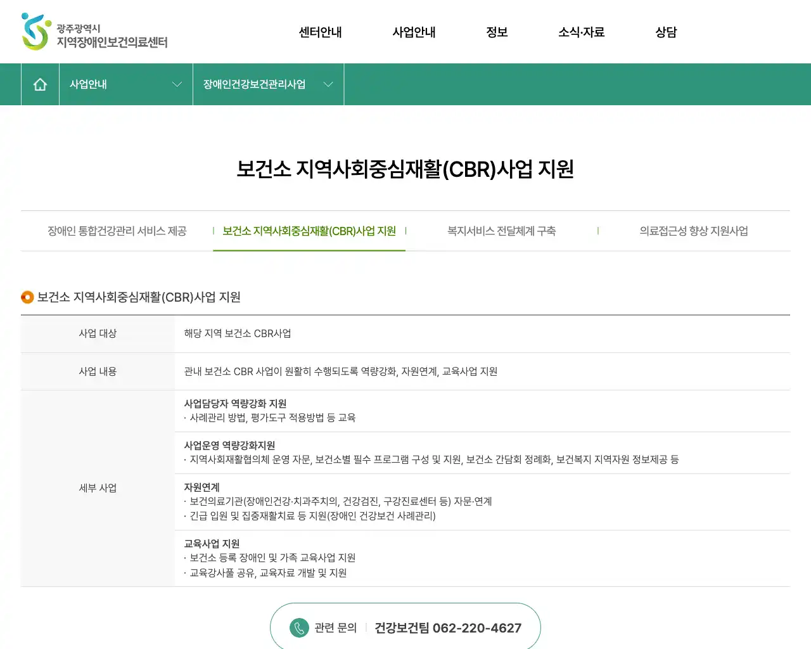The height and width of the screenshot is (649, 811).
Task: Click the 교육사업 지원 subheading
Action: [x=212, y=544]
